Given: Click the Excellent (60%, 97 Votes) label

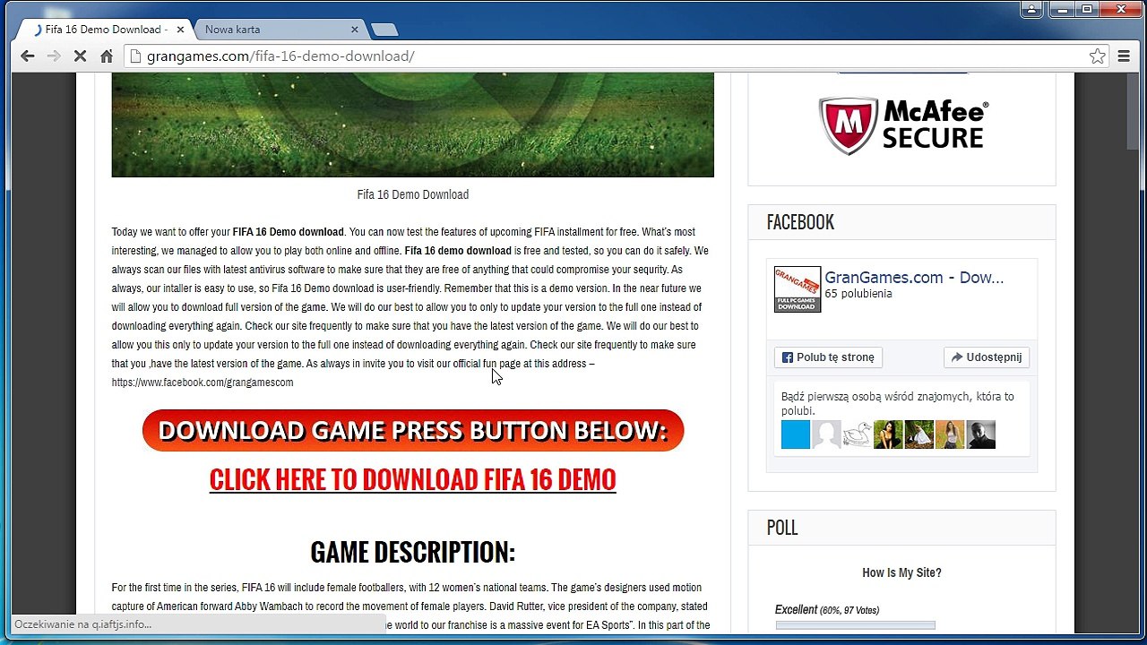Looking at the screenshot, I should pyautogui.click(x=827, y=610).
